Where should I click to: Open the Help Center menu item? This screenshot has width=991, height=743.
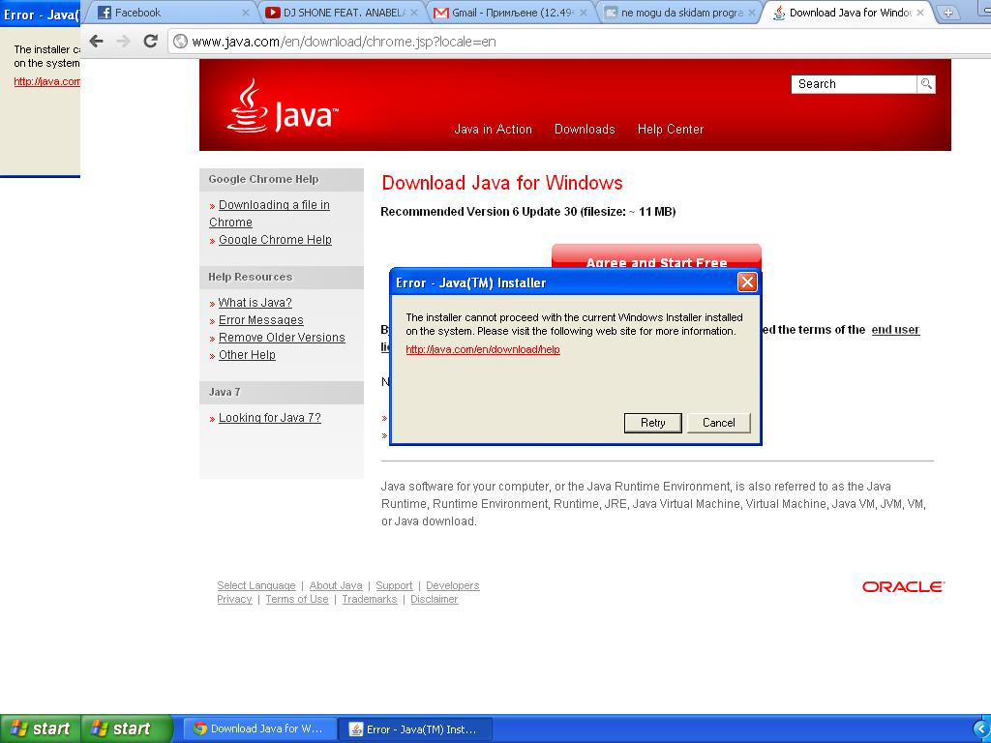coord(671,129)
